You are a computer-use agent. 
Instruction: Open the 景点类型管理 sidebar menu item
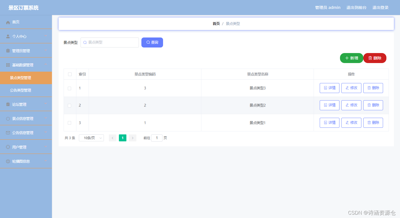click(26, 78)
